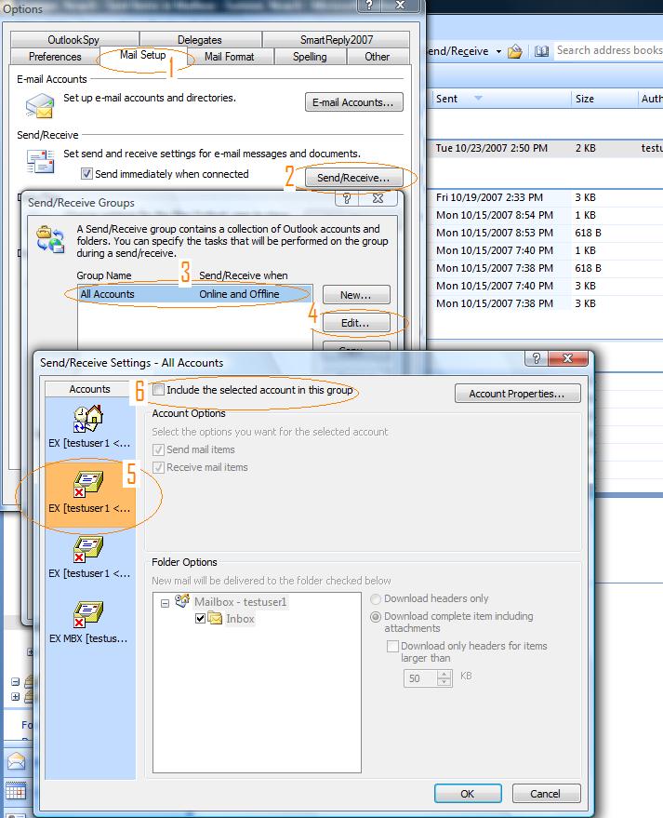Toggle Include the selected account in this group
663x818 pixels.
pos(158,390)
